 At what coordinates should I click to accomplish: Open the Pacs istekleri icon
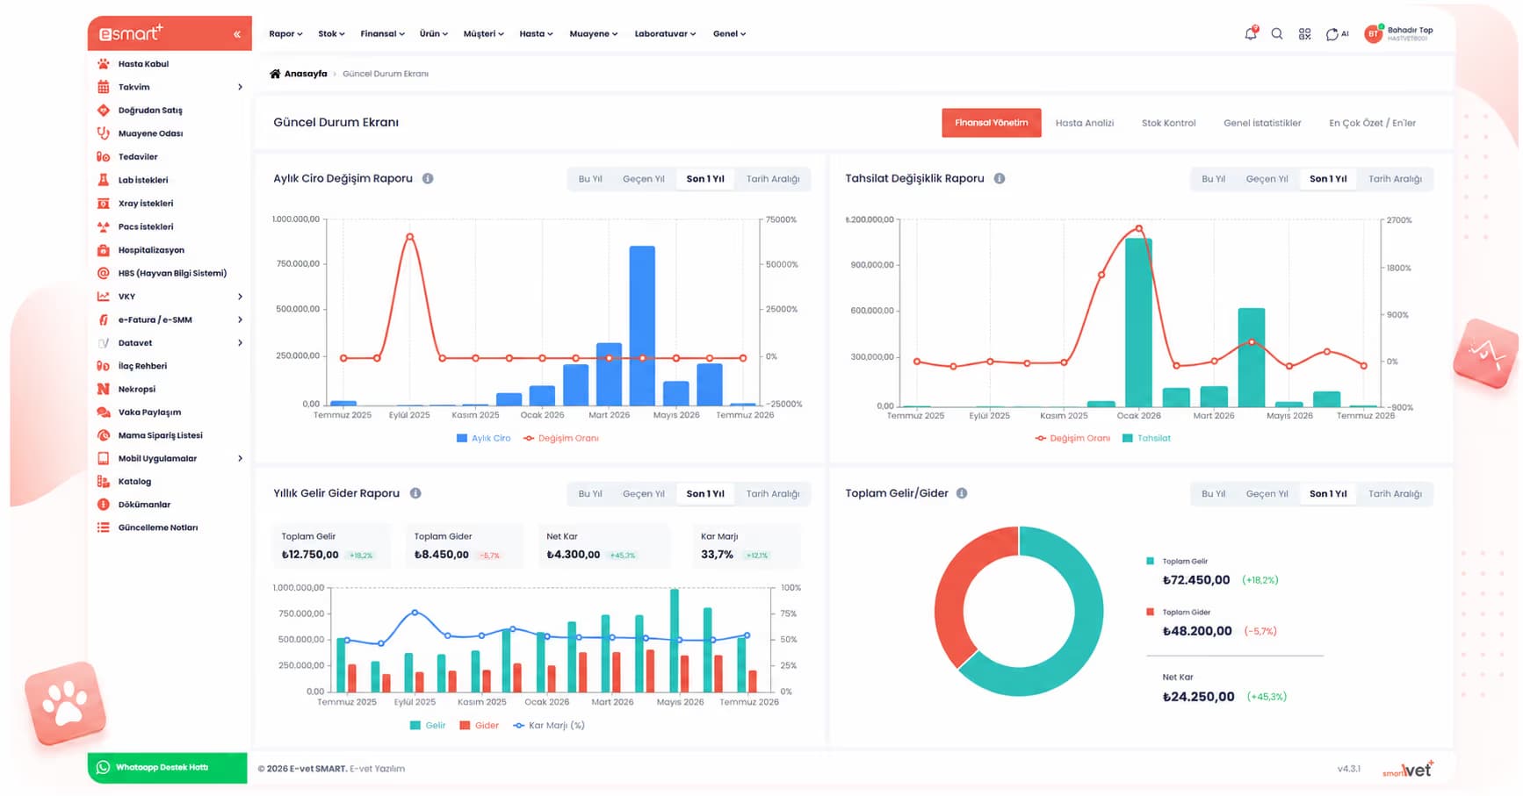pos(104,226)
